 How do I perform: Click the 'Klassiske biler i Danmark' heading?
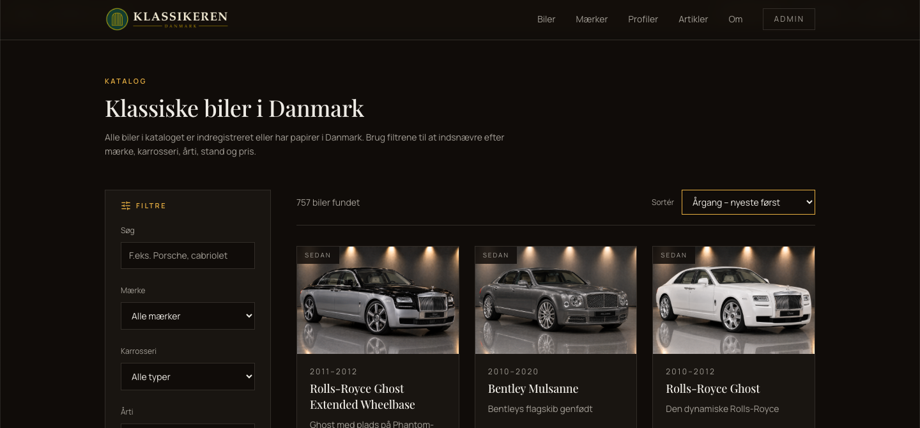[x=234, y=109]
